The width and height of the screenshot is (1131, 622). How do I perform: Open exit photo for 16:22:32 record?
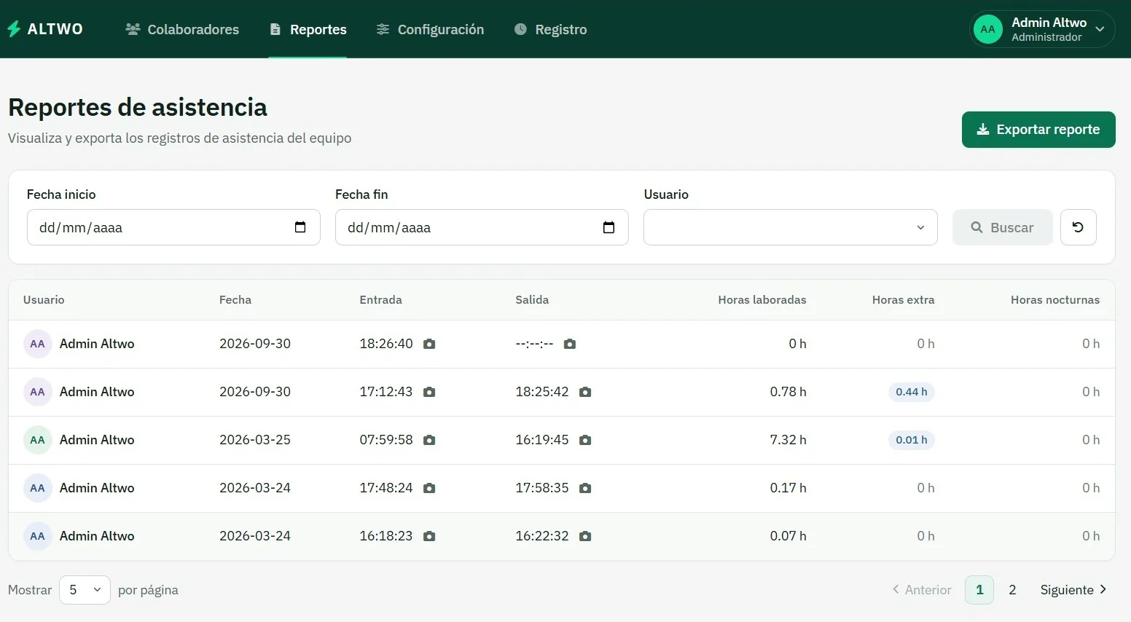click(585, 536)
